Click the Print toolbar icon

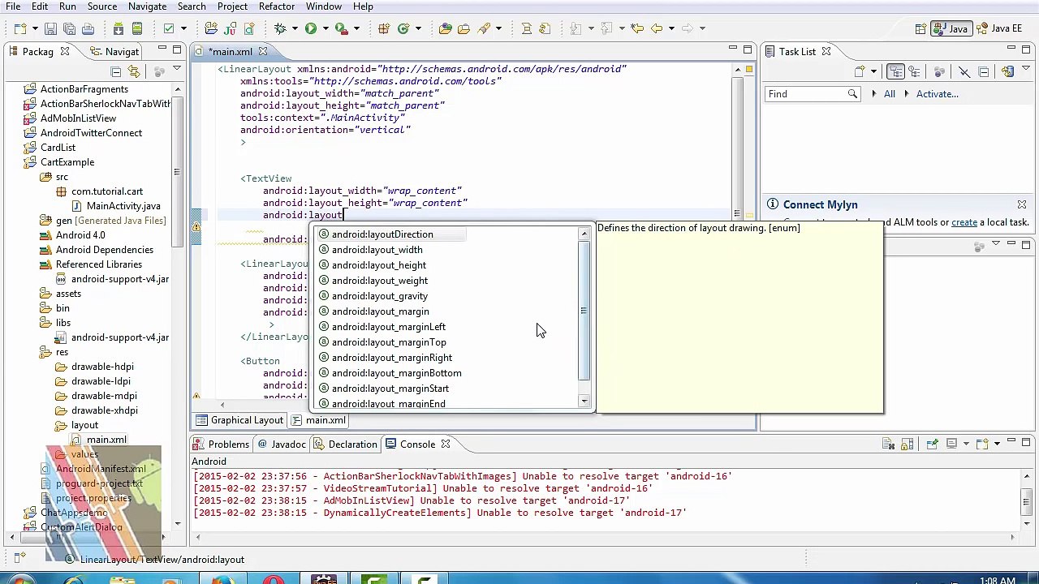tap(88, 28)
